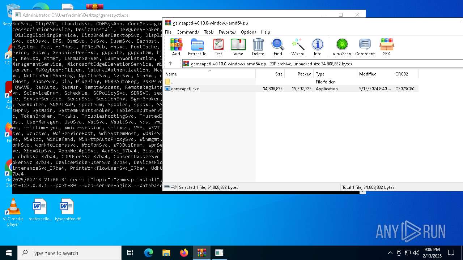
Task: Open the File menu in WinRAR
Action: [168, 32]
